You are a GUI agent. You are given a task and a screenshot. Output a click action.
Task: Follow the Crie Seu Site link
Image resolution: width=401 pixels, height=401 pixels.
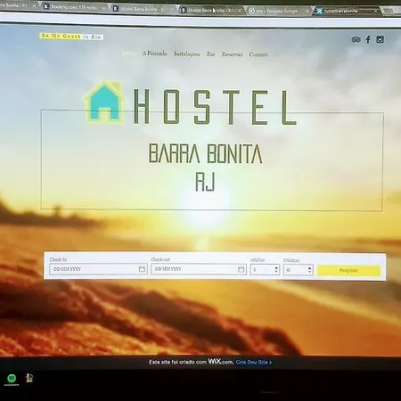pyautogui.click(x=254, y=362)
